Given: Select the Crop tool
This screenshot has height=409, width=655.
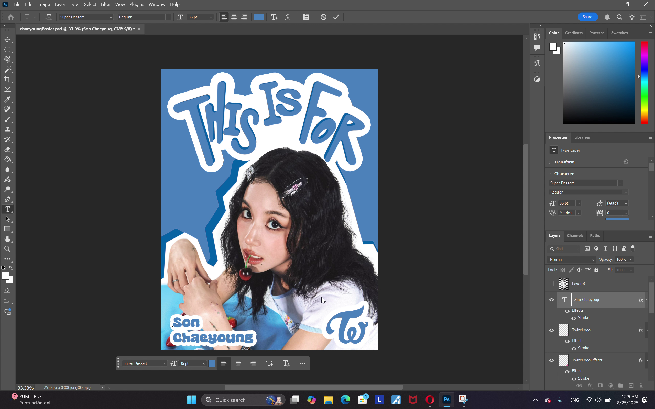Looking at the screenshot, I should (x=7, y=79).
